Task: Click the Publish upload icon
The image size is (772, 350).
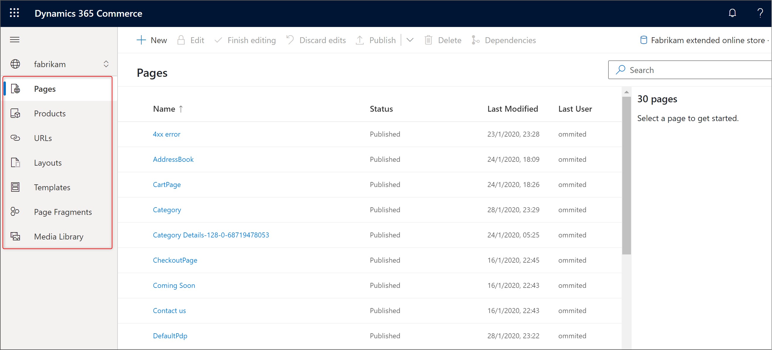Action: (x=360, y=40)
